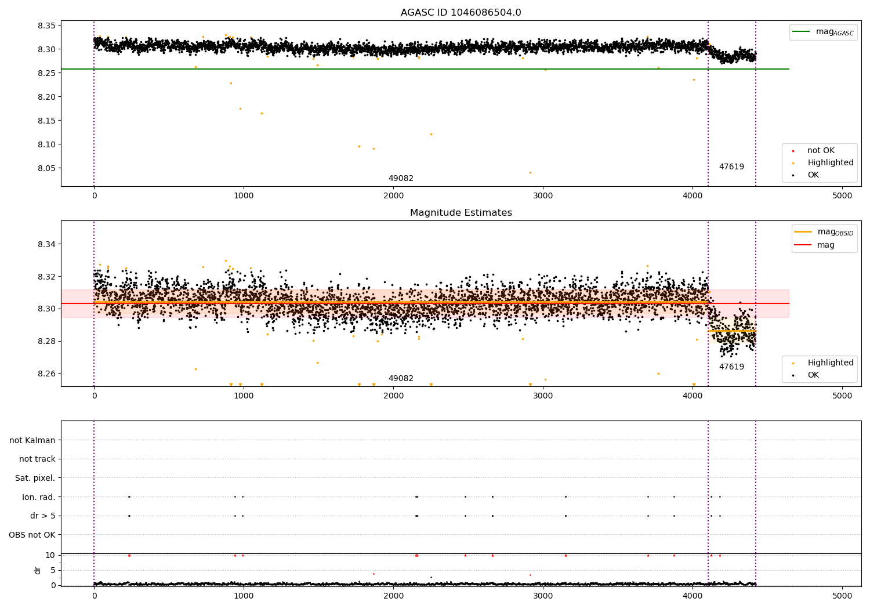Click the 8.32 y-axis tick label

(47, 277)
